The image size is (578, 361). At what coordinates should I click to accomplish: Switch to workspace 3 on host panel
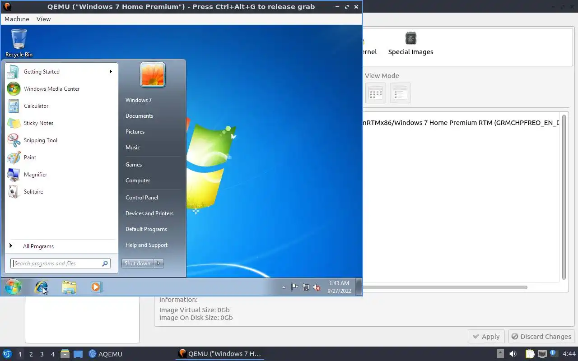pos(42,354)
